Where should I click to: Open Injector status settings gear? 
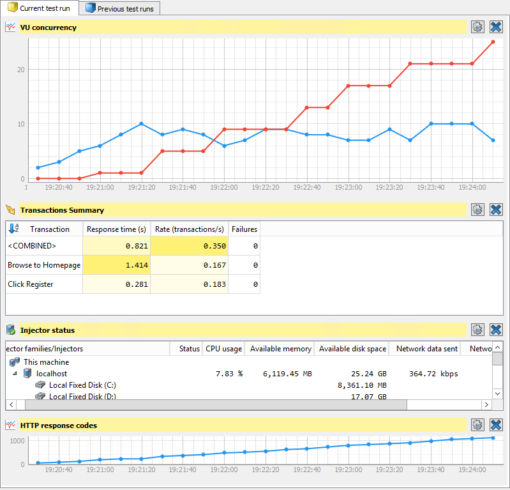click(x=477, y=330)
